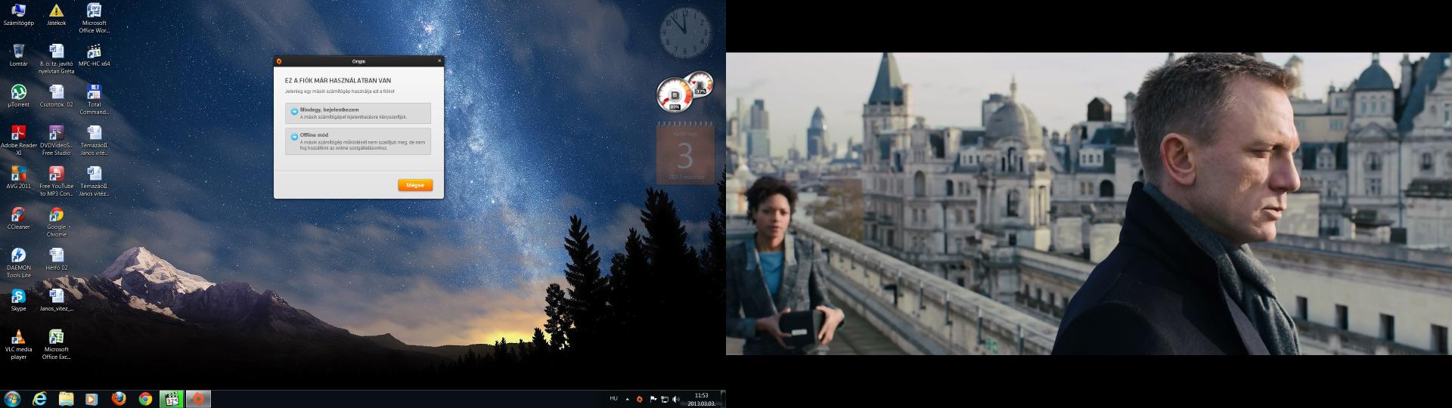Click the Show Desktop strip past the clock
The height and width of the screenshot is (408, 1452).
coord(723,399)
